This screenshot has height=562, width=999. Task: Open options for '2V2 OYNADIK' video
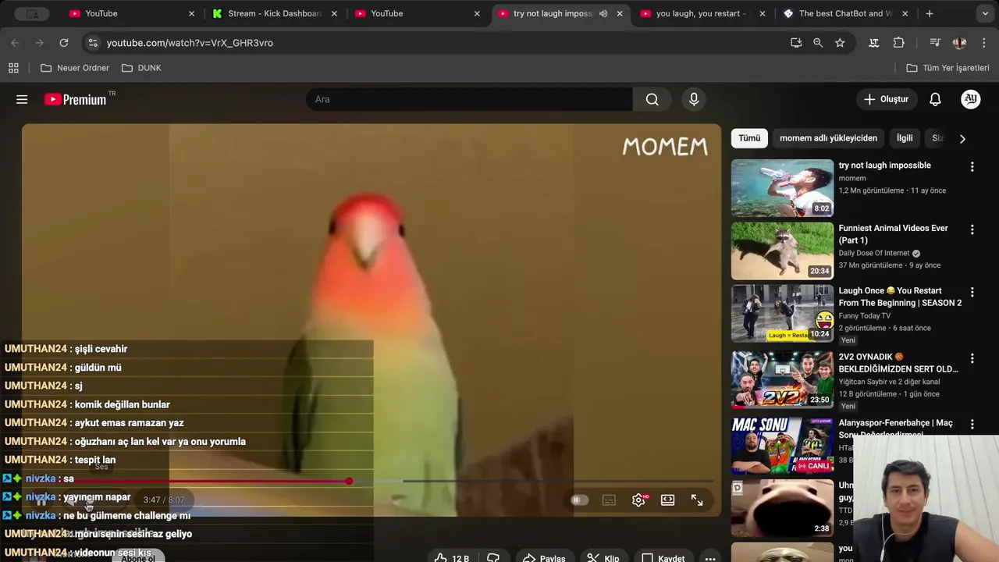pos(972,358)
